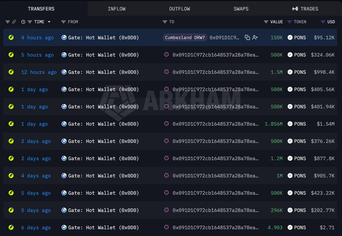This screenshot has height=236, width=342.
Task: Open Gate: Hot Wallet sender in the $905.7K row
Action: (103, 176)
